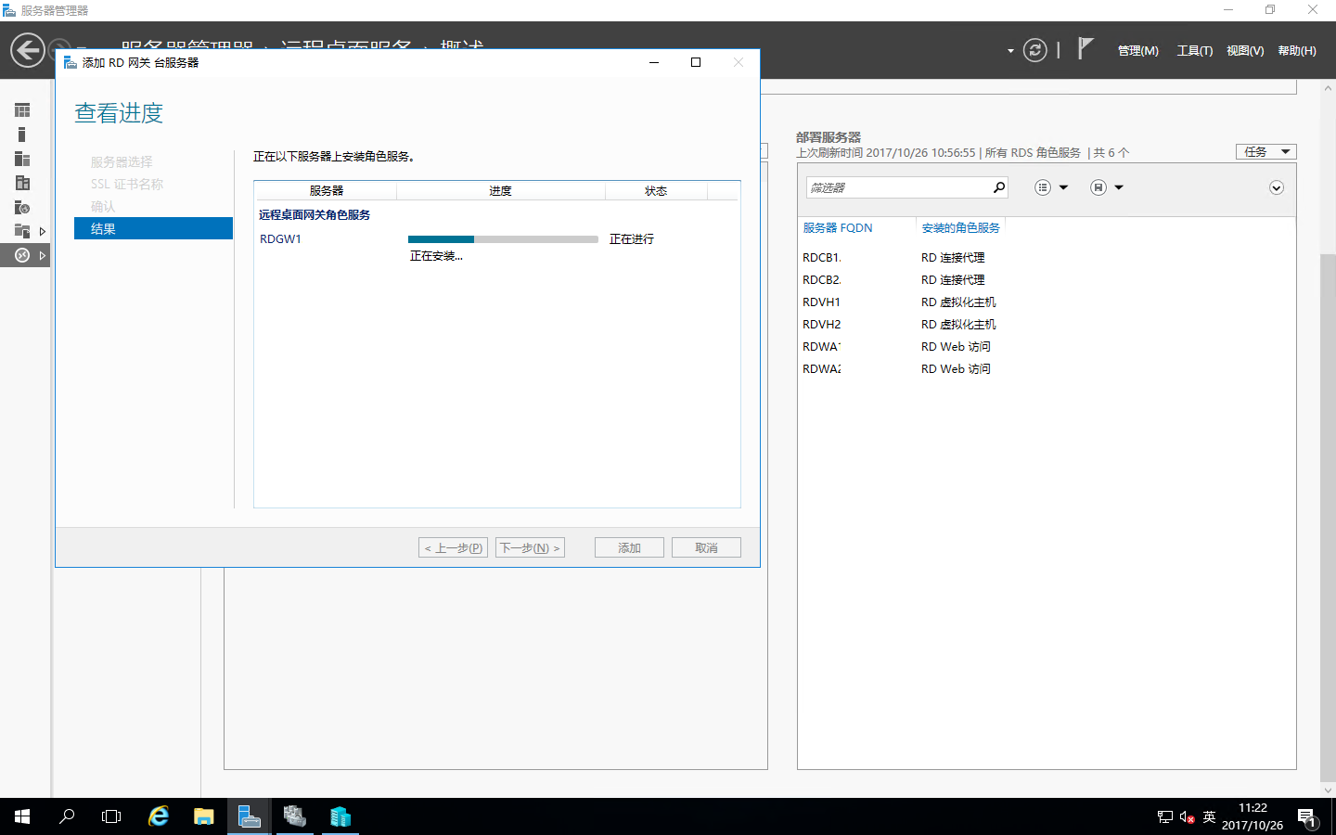1336x835 pixels.
Task: Select the 服务器选择 wizard step
Action: point(122,161)
